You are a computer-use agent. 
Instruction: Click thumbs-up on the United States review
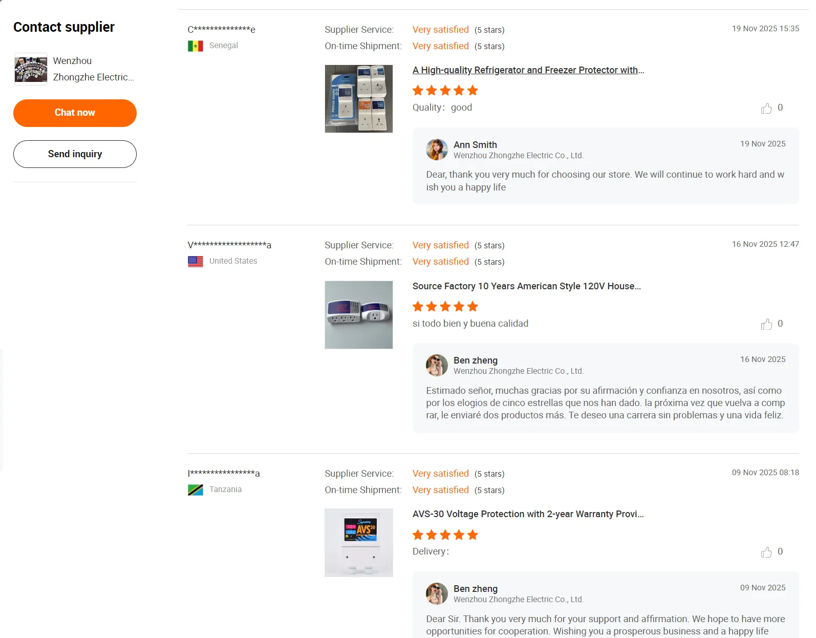[x=766, y=324]
